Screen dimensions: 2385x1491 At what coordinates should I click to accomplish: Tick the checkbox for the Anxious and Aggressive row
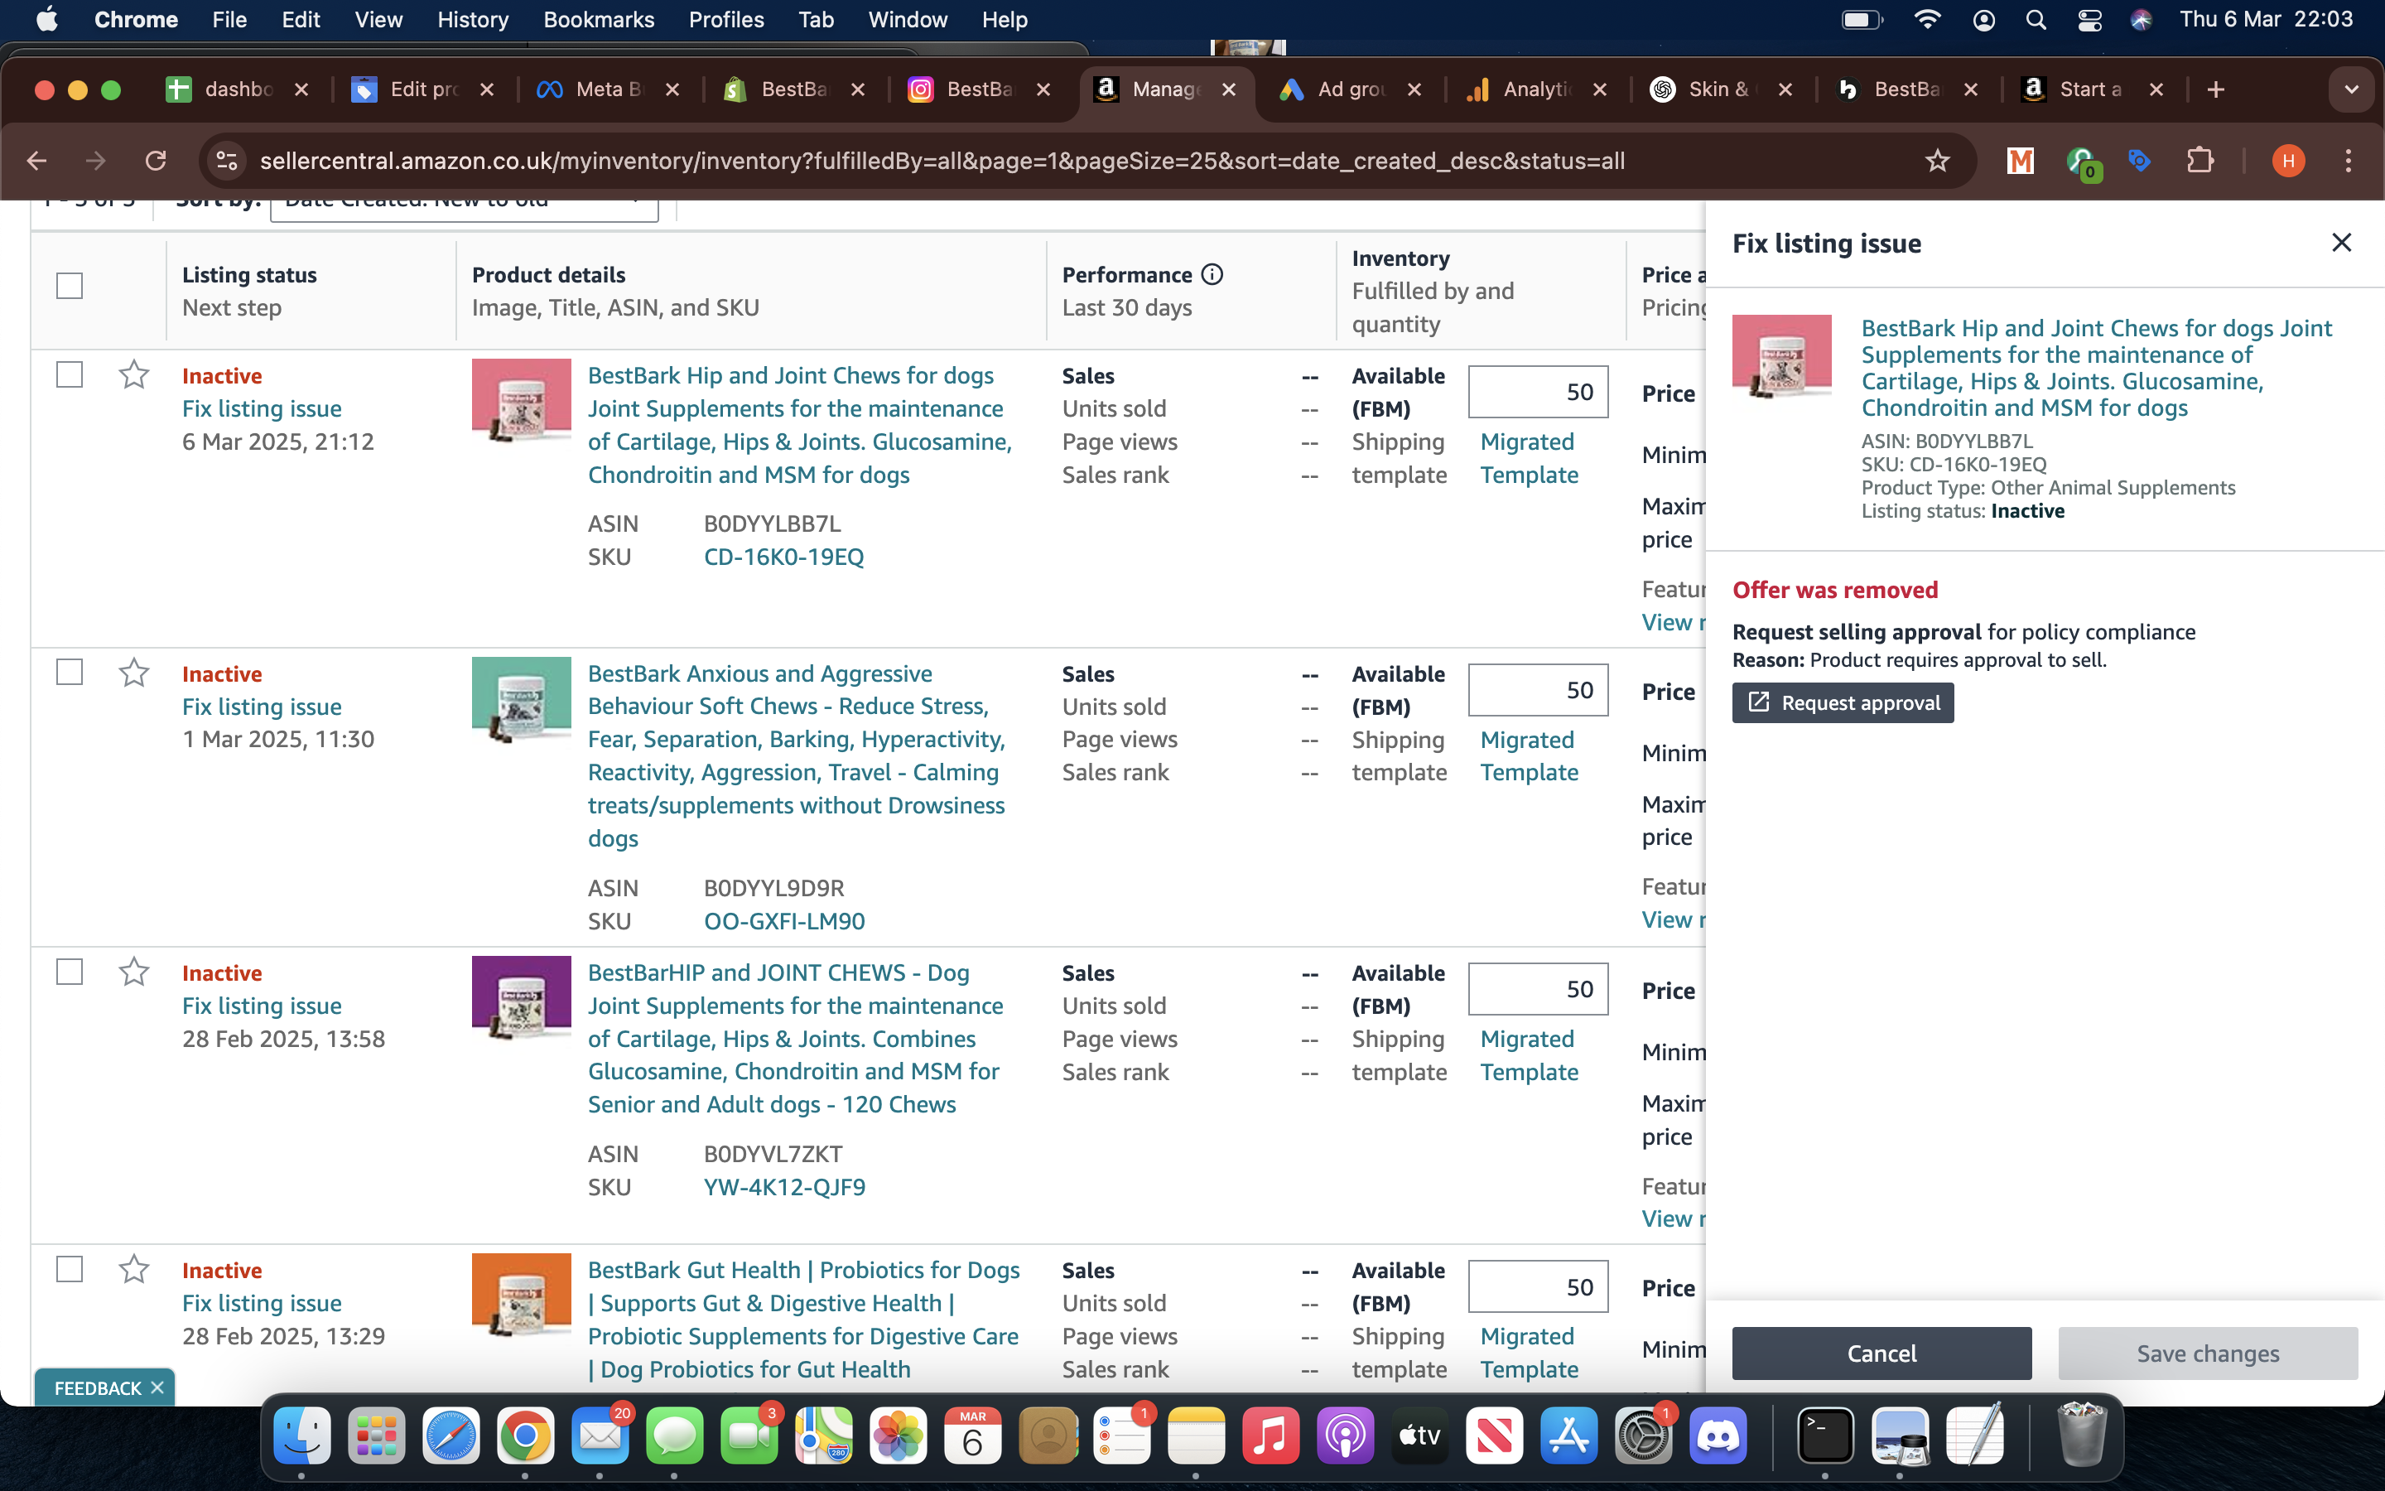69,673
